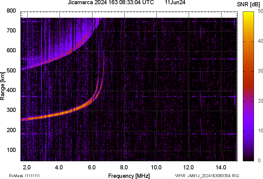The height and width of the screenshot is (179, 263).
Task: Click the colorbar tick label '50'
Action: 260,11
